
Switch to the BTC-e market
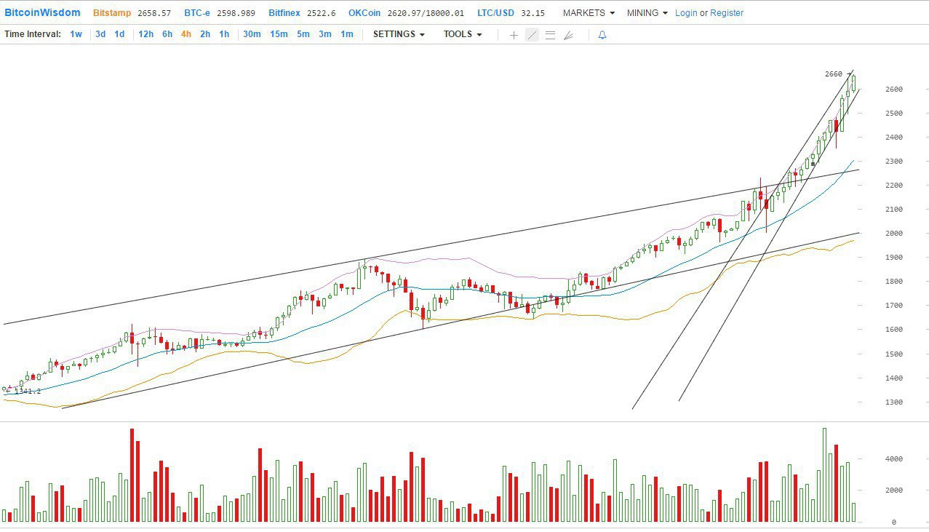tap(198, 13)
